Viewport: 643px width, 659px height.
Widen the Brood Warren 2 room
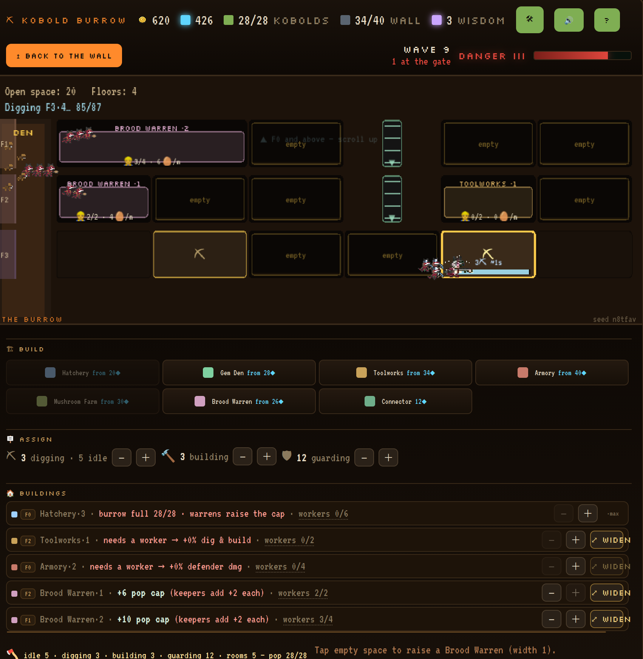(607, 619)
